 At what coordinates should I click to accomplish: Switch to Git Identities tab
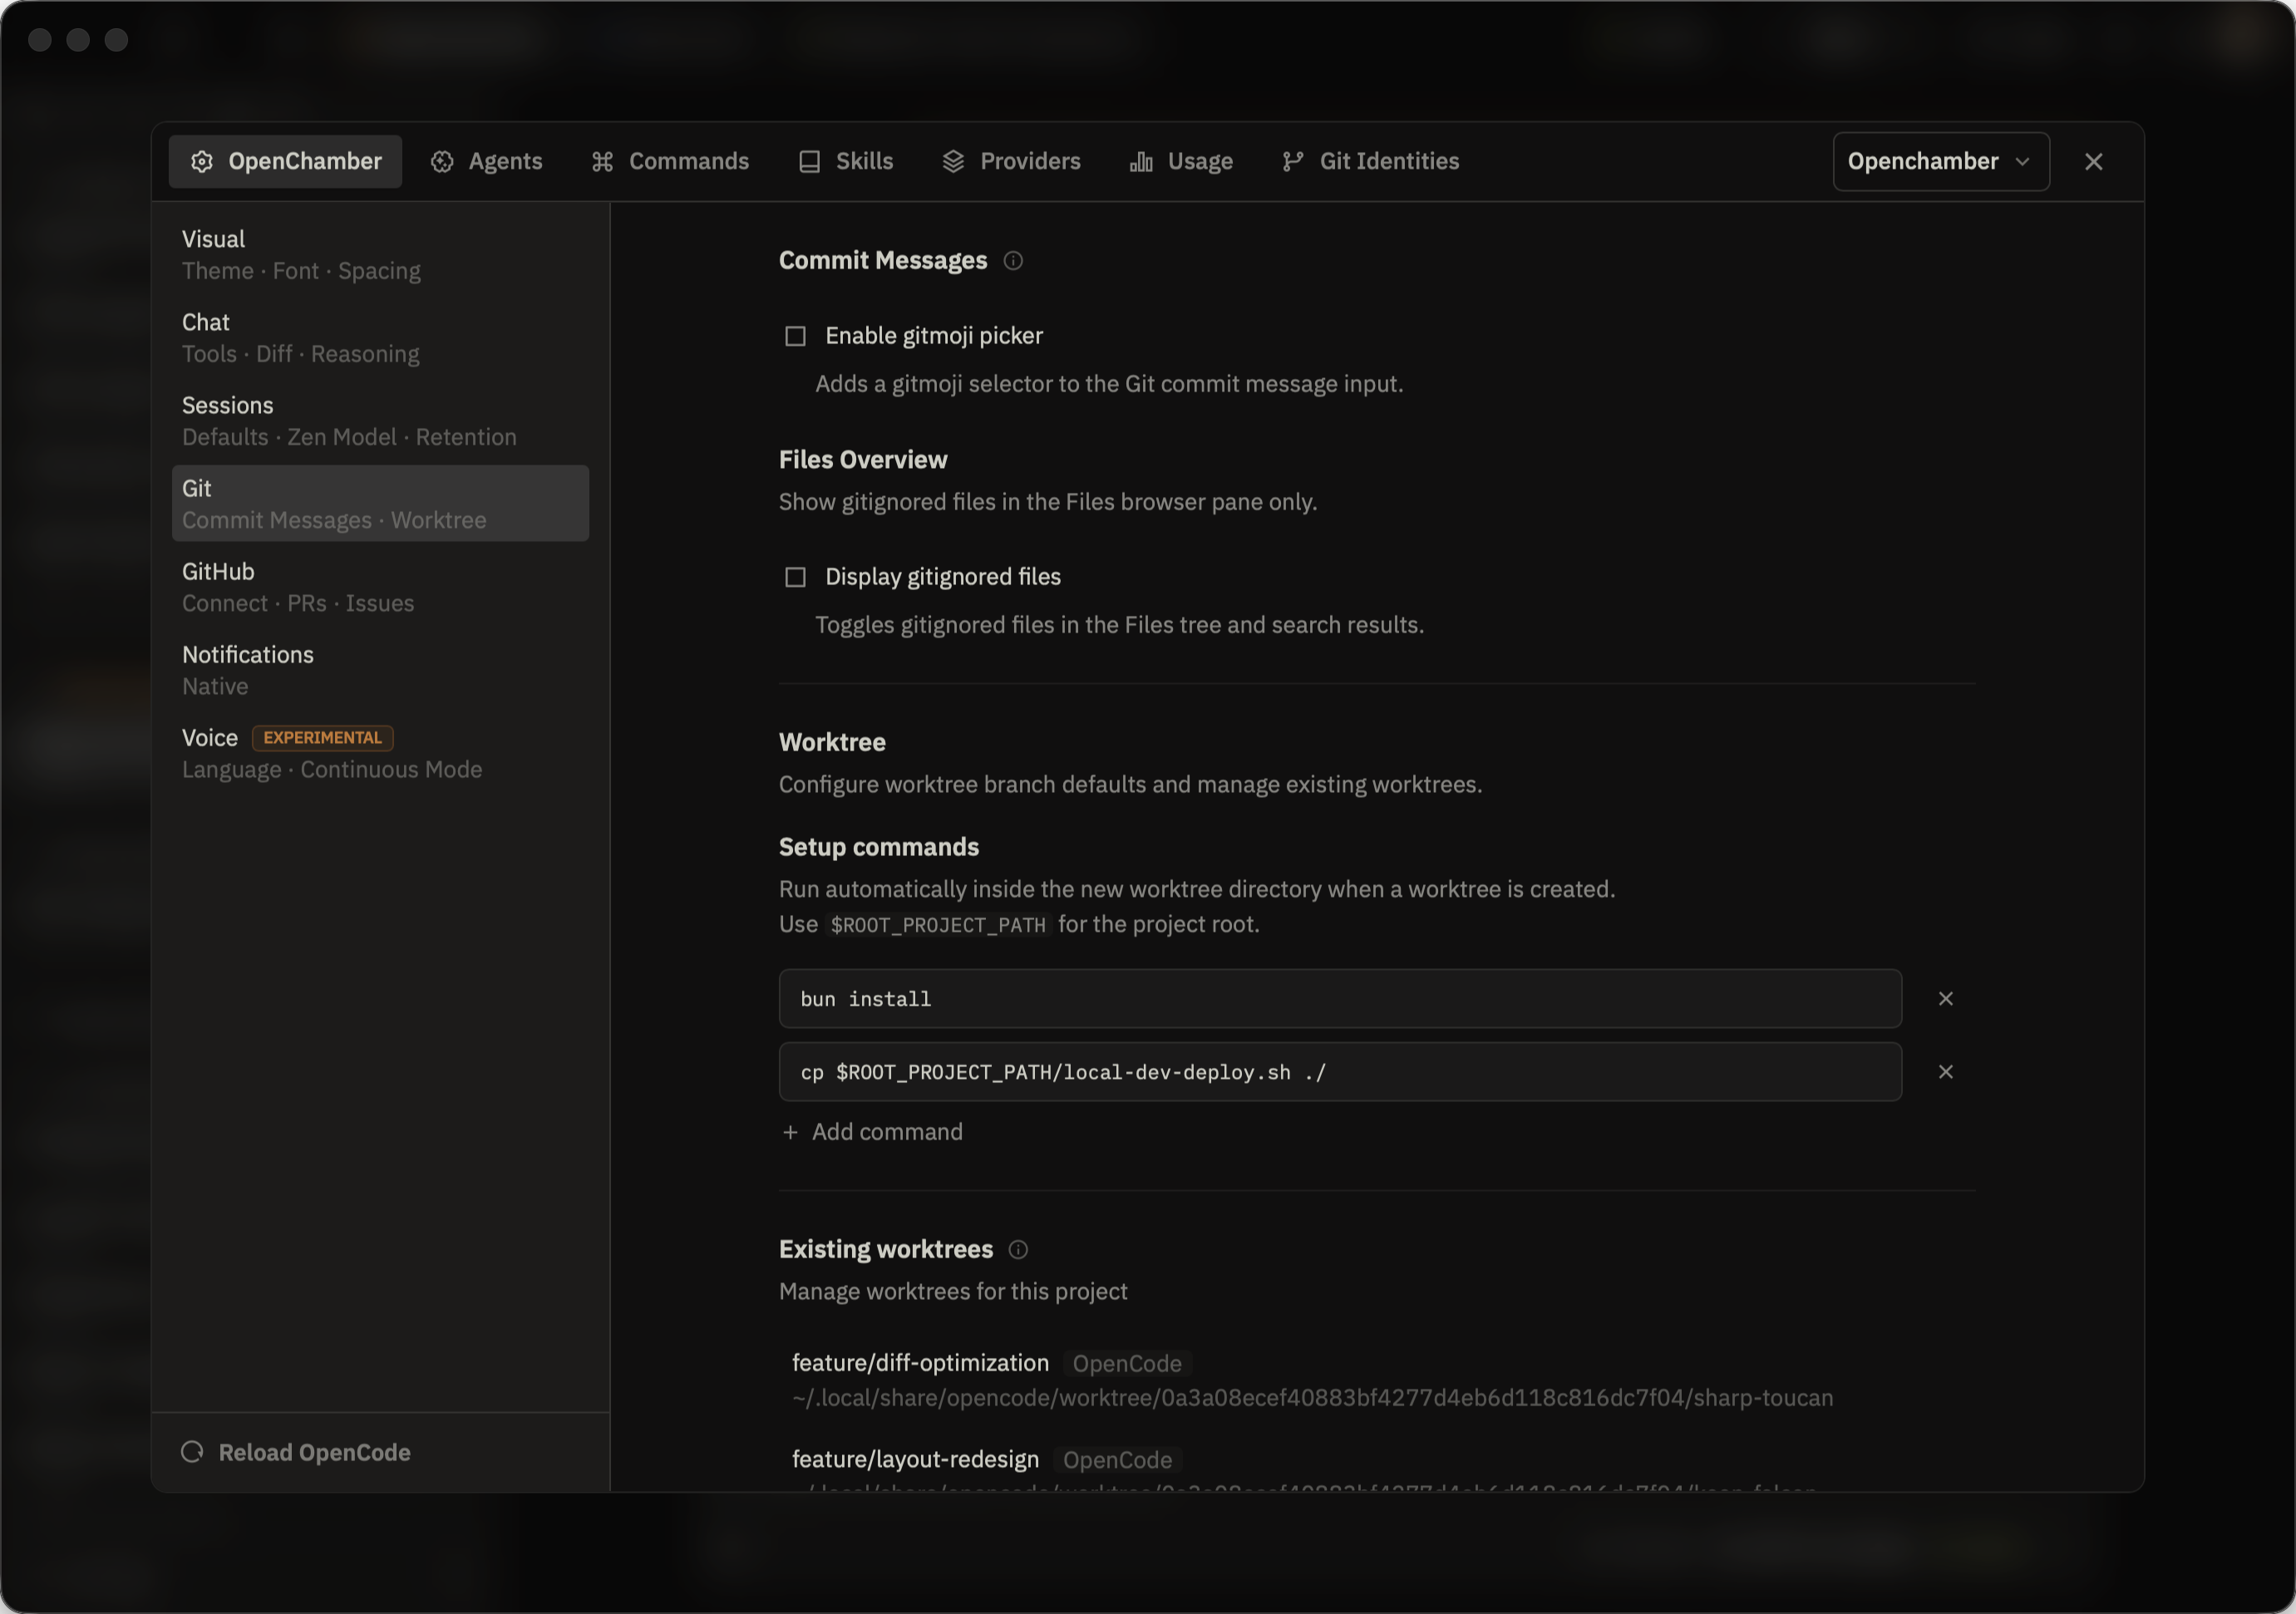[1370, 162]
